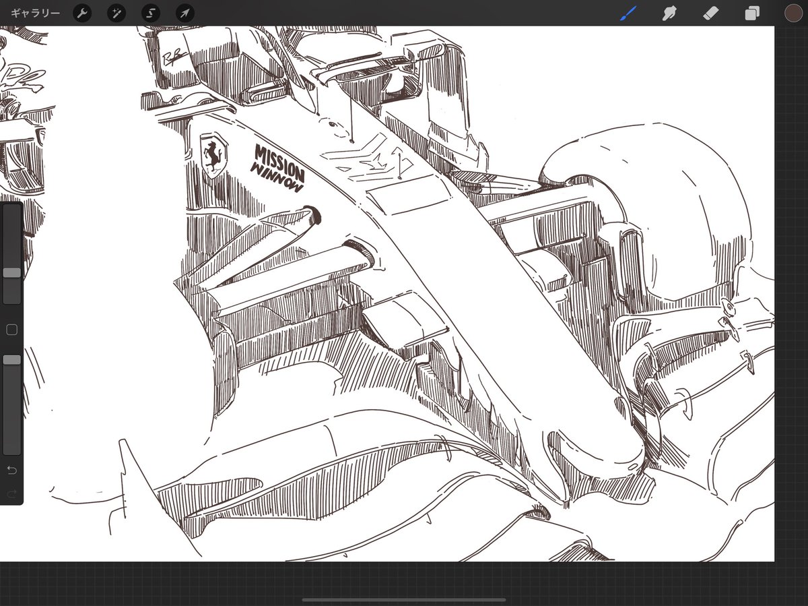The image size is (808, 606).
Task: Open the Actions wrench menu
Action: 82,13
